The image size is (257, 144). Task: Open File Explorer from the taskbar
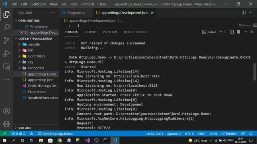41,140
